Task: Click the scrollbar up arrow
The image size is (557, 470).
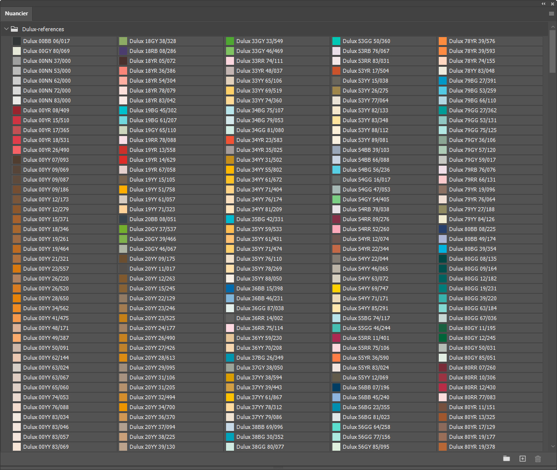Action: 553,26
